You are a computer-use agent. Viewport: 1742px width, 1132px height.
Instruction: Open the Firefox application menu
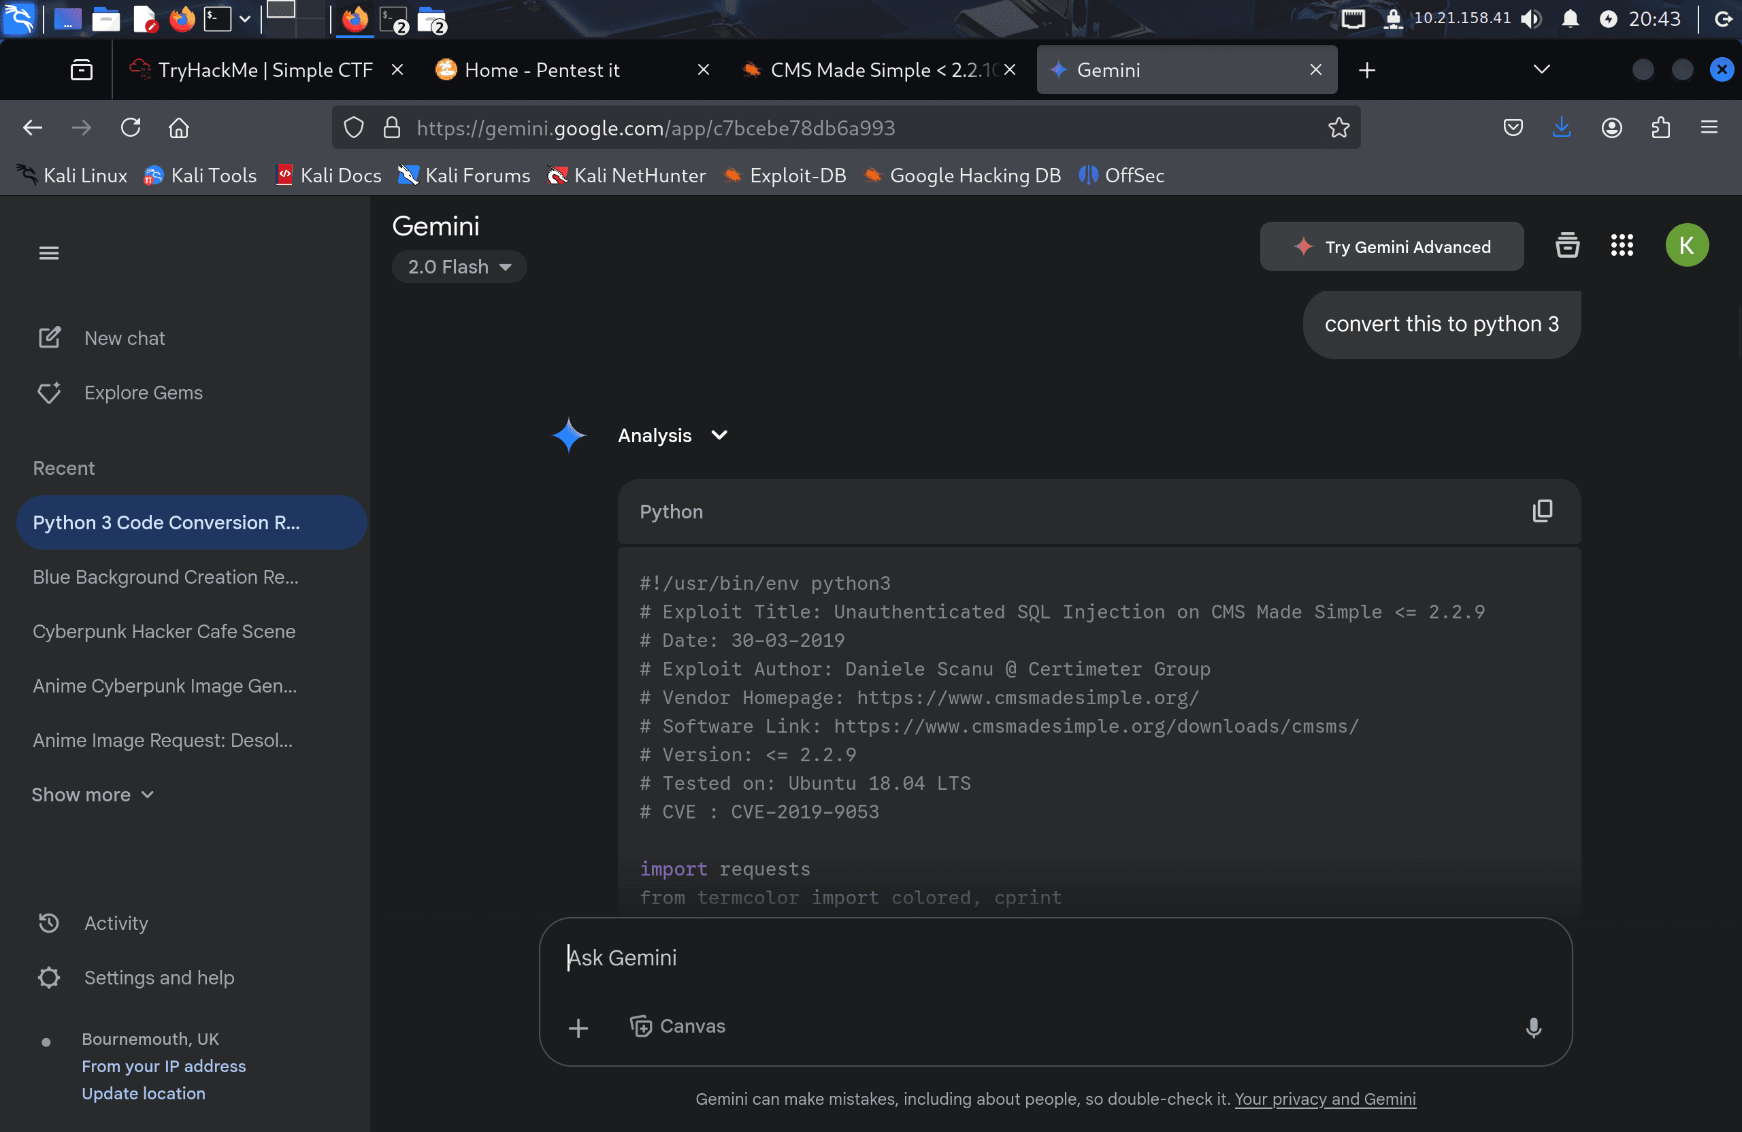pos(1709,128)
